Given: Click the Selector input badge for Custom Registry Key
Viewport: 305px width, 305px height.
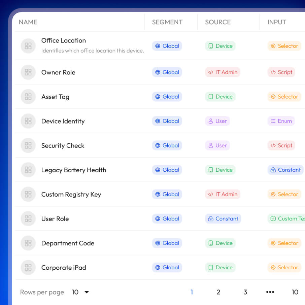Looking at the screenshot, I should click(284, 194).
